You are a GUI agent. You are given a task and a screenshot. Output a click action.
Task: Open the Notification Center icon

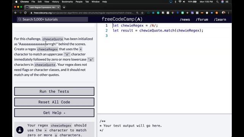tap(227, 2)
